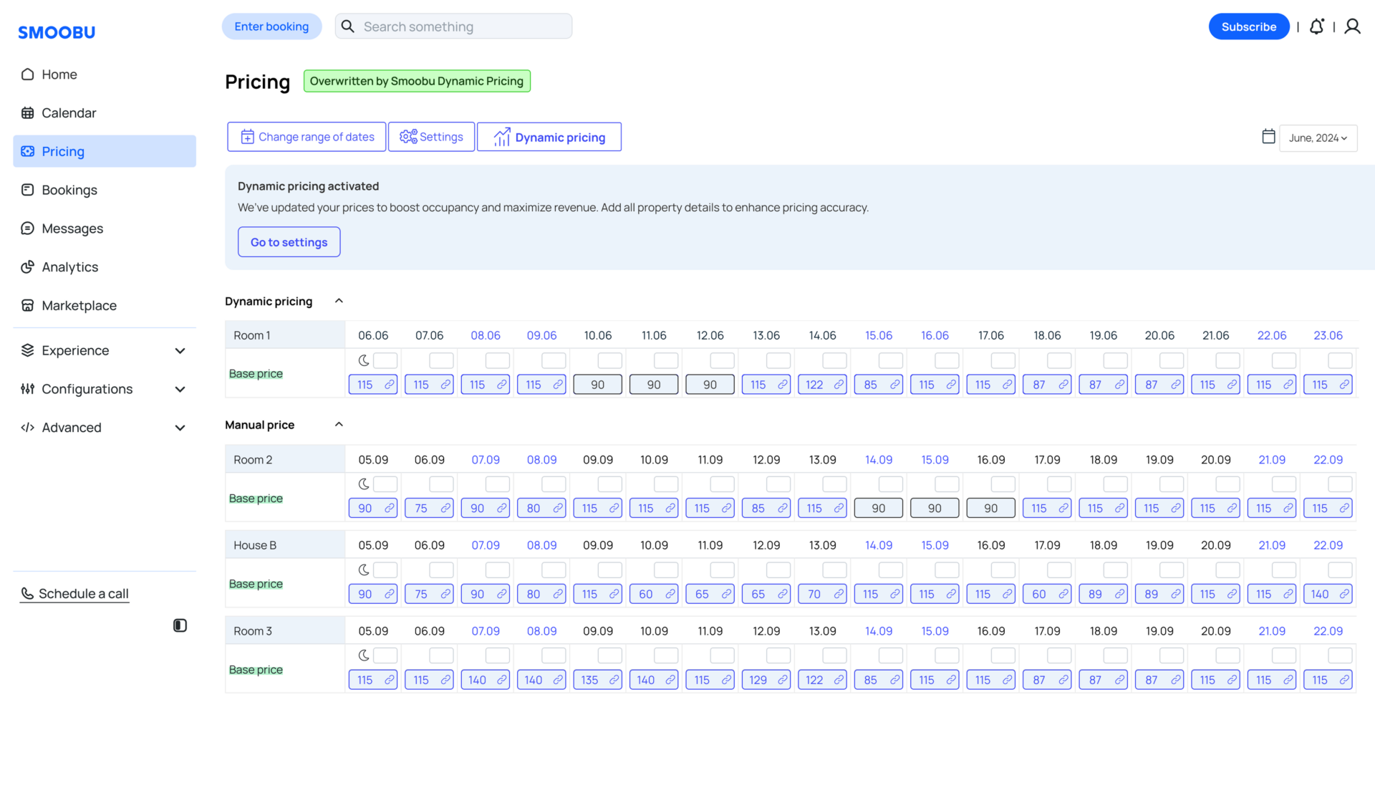Tick Room 1 checkbox for 06.06
The width and height of the screenshot is (1375, 798).
point(385,360)
